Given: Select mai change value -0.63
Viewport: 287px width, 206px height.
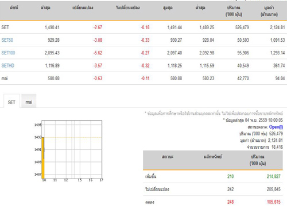Looking at the screenshot, I should tap(98, 78).
